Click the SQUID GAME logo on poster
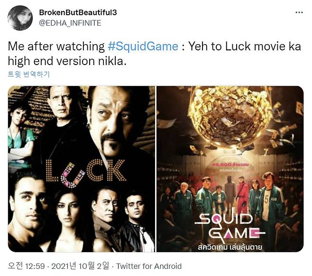Screen dimensions: 312x276 click(x=229, y=226)
